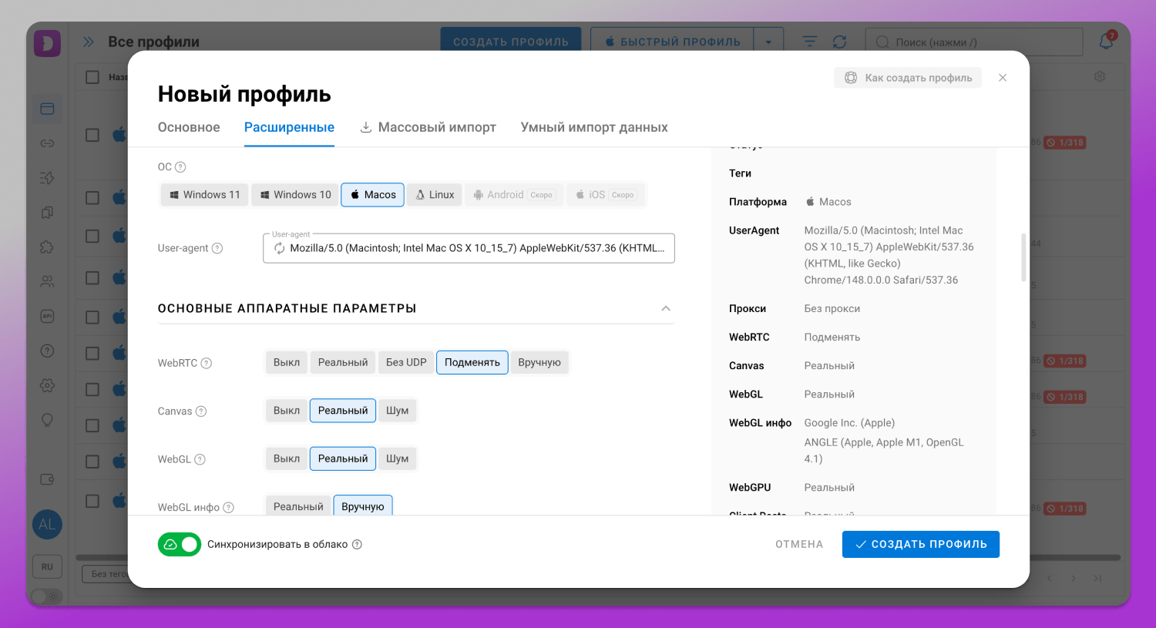Set Canvas to Реальный
The height and width of the screenshot is (628, 1156).
[x=343, y=411]
